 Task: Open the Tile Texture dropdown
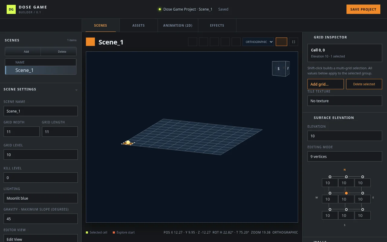tap(345, 101)
